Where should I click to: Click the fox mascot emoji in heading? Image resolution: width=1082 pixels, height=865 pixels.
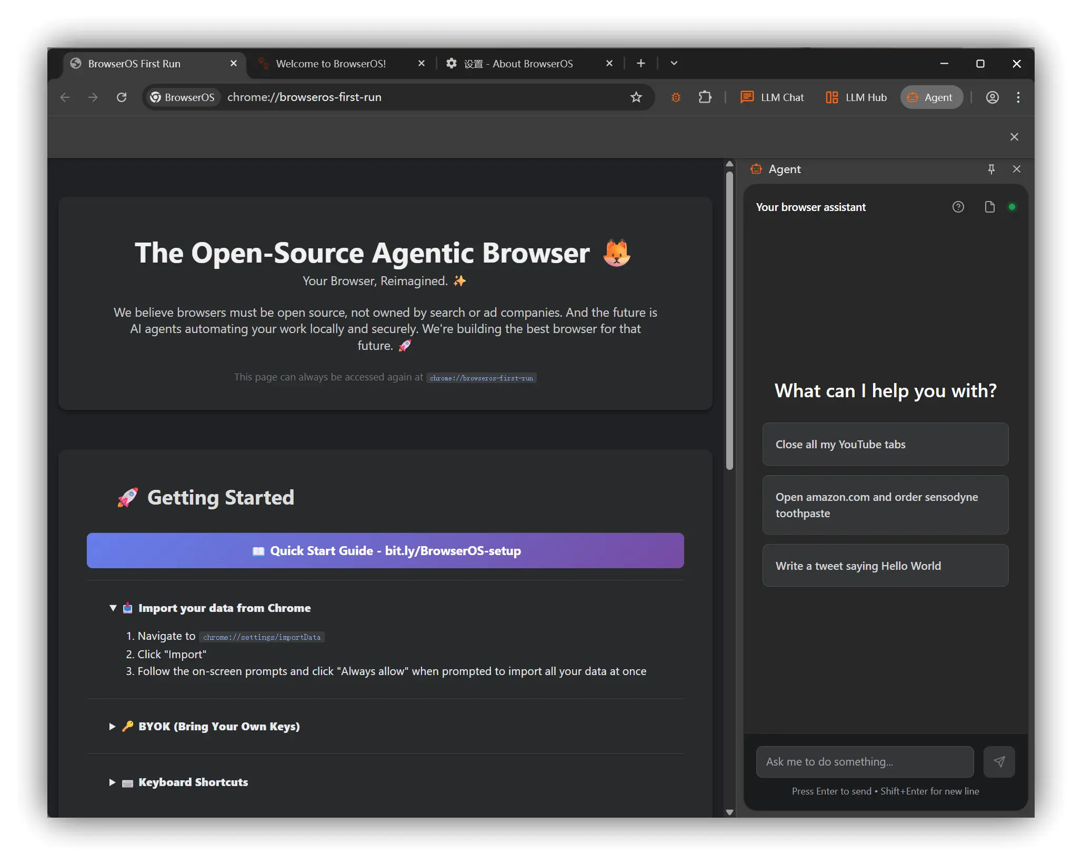pos(616,253)
